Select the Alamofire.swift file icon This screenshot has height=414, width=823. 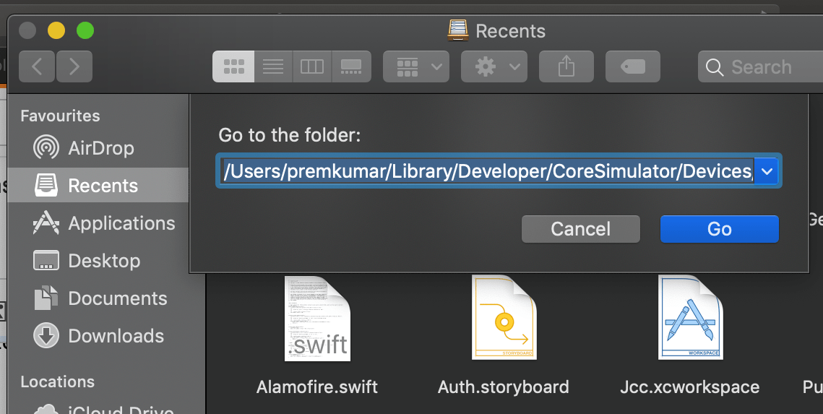click(x=317, y=318)
